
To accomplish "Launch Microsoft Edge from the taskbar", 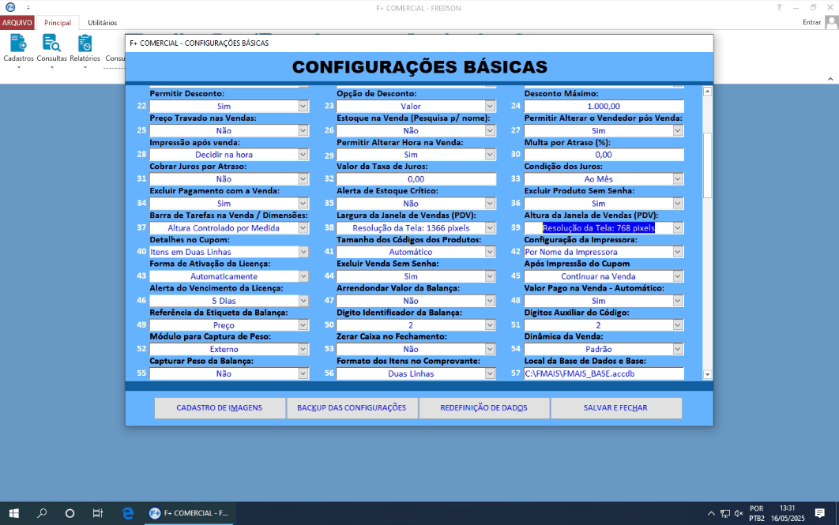I will [127, 513].
